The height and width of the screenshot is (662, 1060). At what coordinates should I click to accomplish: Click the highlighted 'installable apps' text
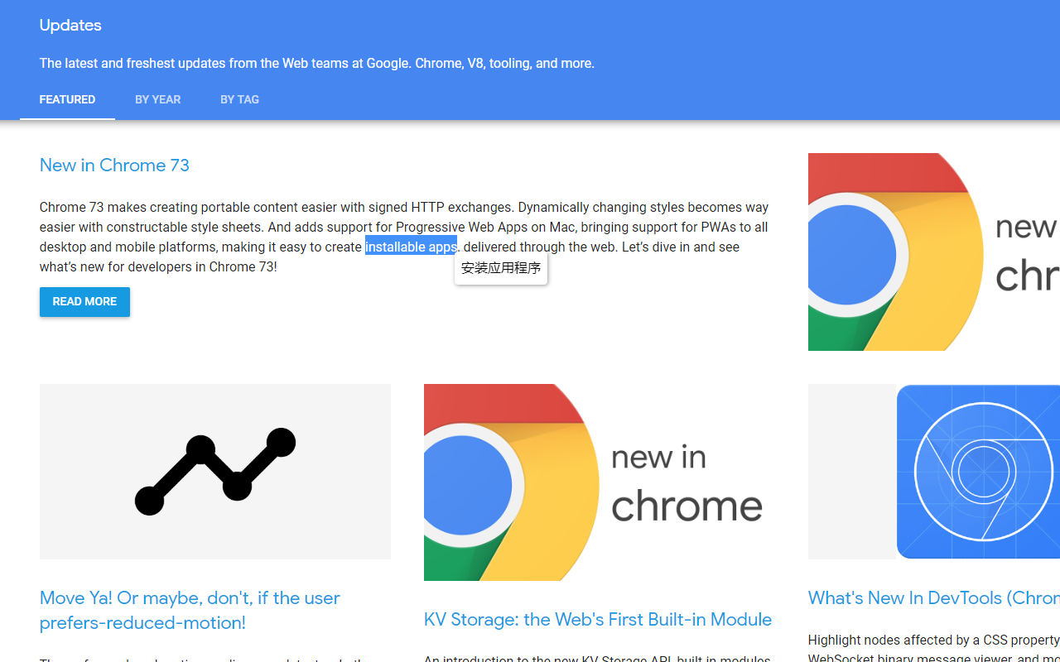click(411, 246)
